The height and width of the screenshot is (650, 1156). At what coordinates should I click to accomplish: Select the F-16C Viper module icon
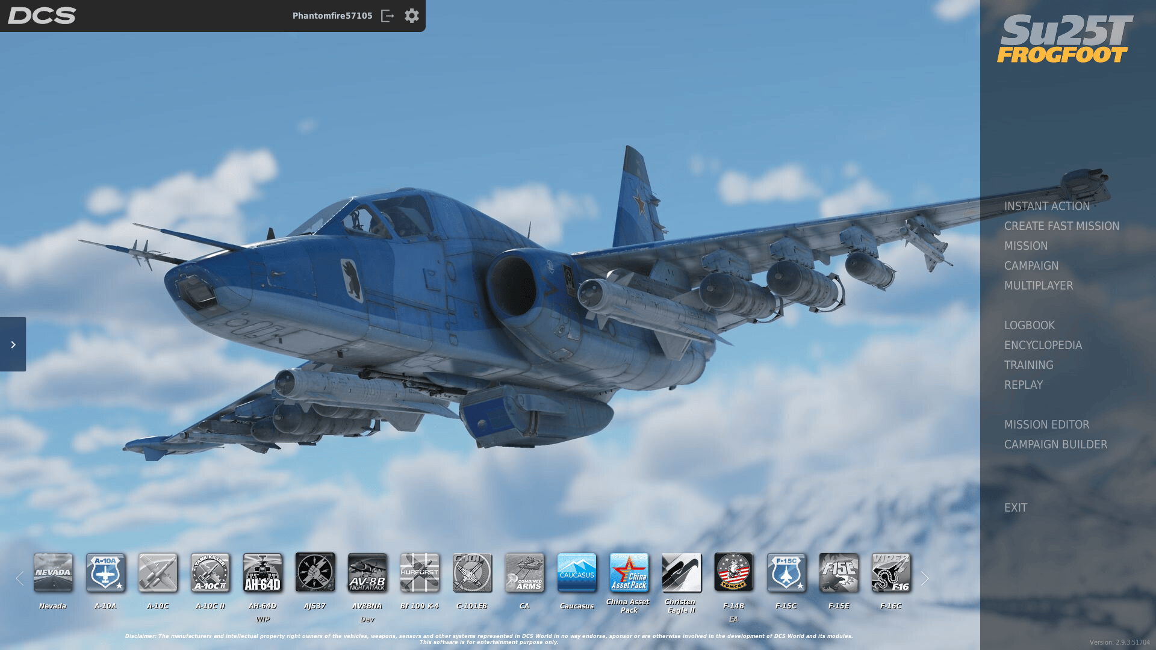[x=890, y=572]
